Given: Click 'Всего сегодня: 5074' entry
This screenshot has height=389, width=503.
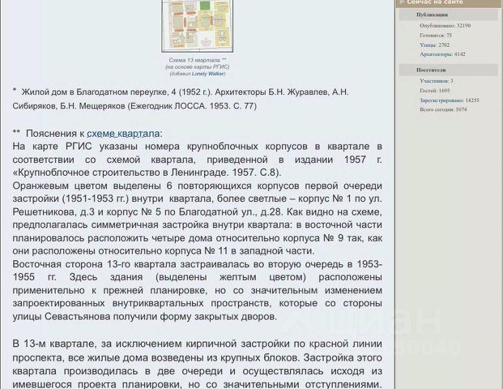Looking at the screenshot, I should 443,109.
